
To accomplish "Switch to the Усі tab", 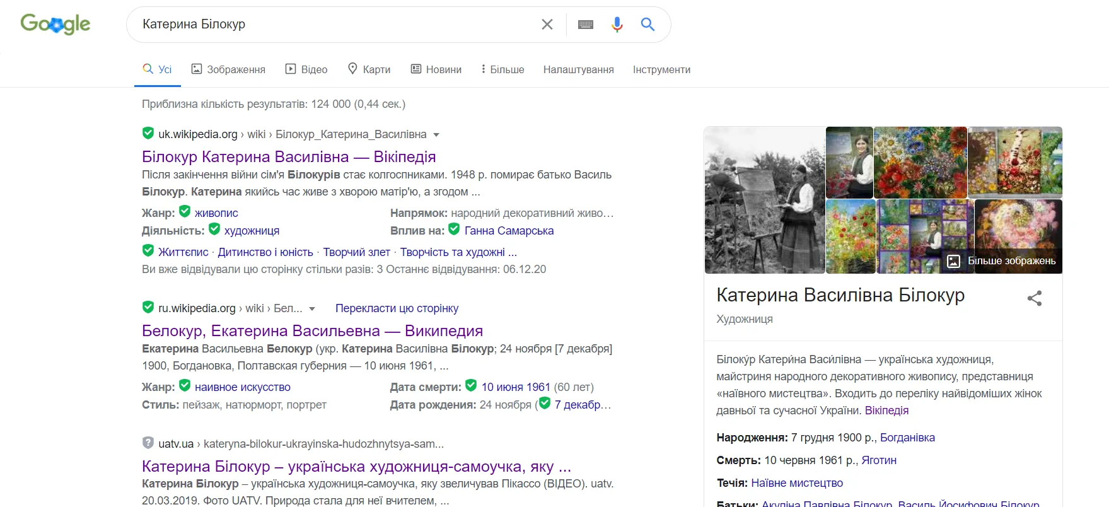I will [x=158, y=69].
